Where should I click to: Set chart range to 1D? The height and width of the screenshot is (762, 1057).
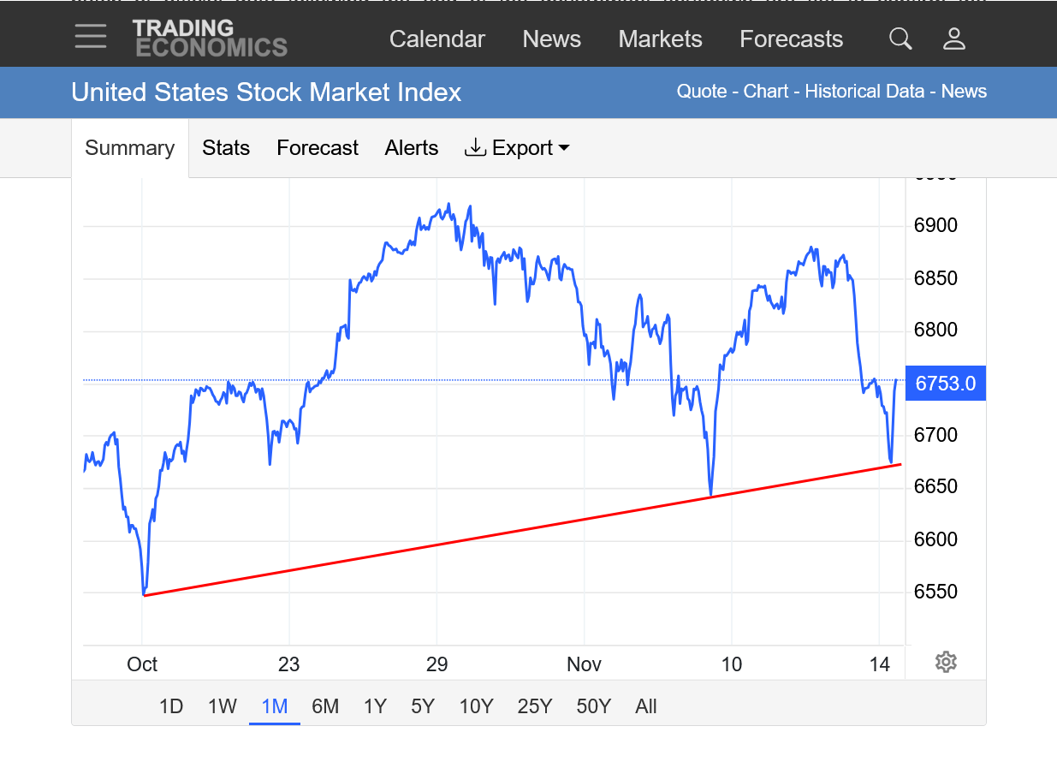[171, 706]
